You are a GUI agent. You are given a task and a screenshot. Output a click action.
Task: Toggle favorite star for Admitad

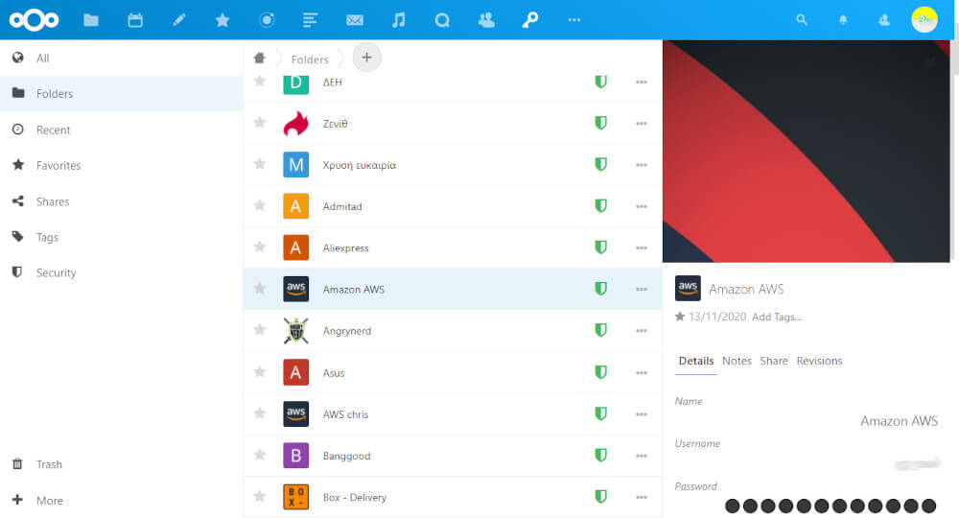pos(259,205)
